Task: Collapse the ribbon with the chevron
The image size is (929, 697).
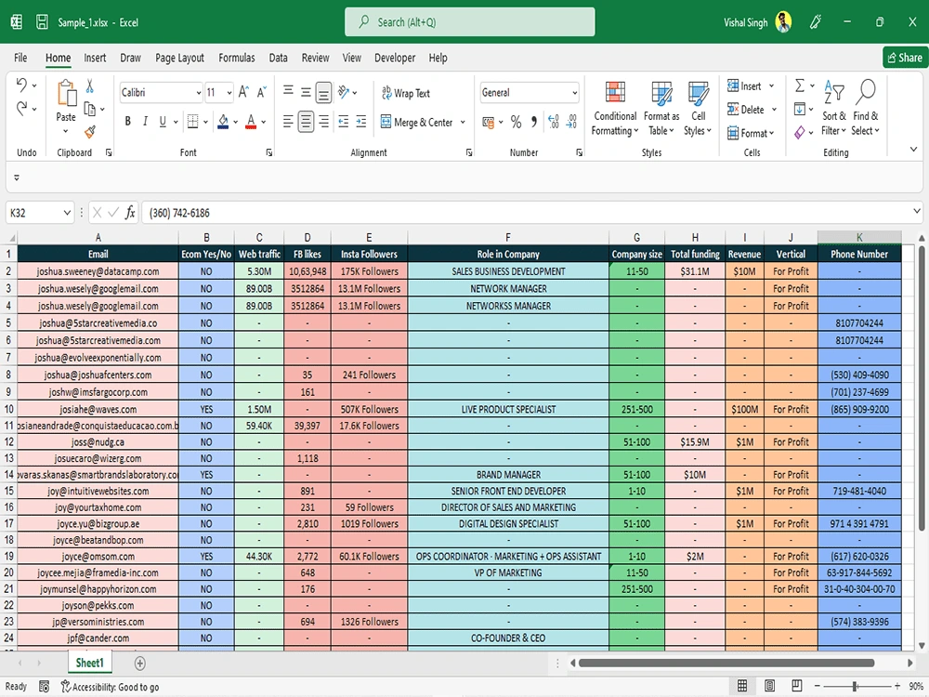Action: 913,149
